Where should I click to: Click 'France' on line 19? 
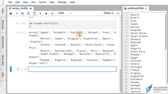coord(135,70)
